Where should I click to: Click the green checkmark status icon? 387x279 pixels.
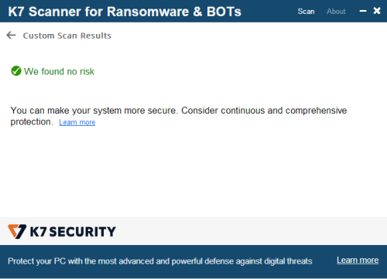tap(16, 71)
